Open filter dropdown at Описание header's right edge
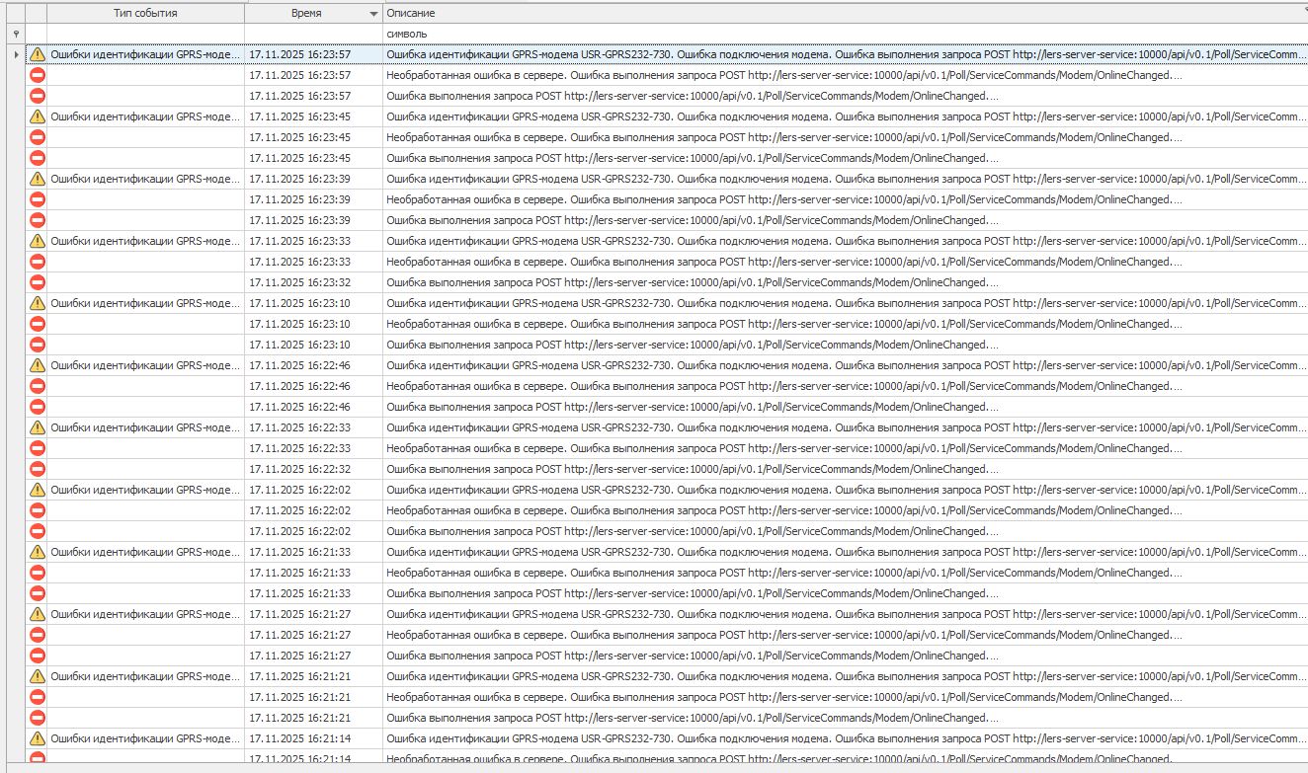1308x773 pixels. pyautogui.click(x=1303, y=9)
